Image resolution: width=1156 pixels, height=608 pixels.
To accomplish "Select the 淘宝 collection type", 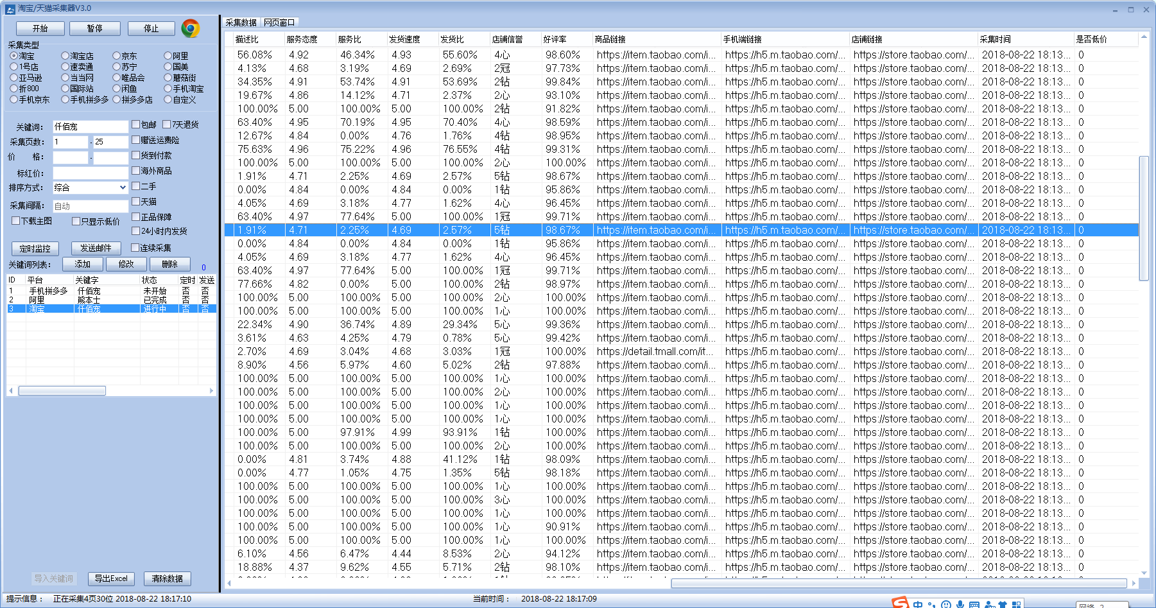I will 22,56.
